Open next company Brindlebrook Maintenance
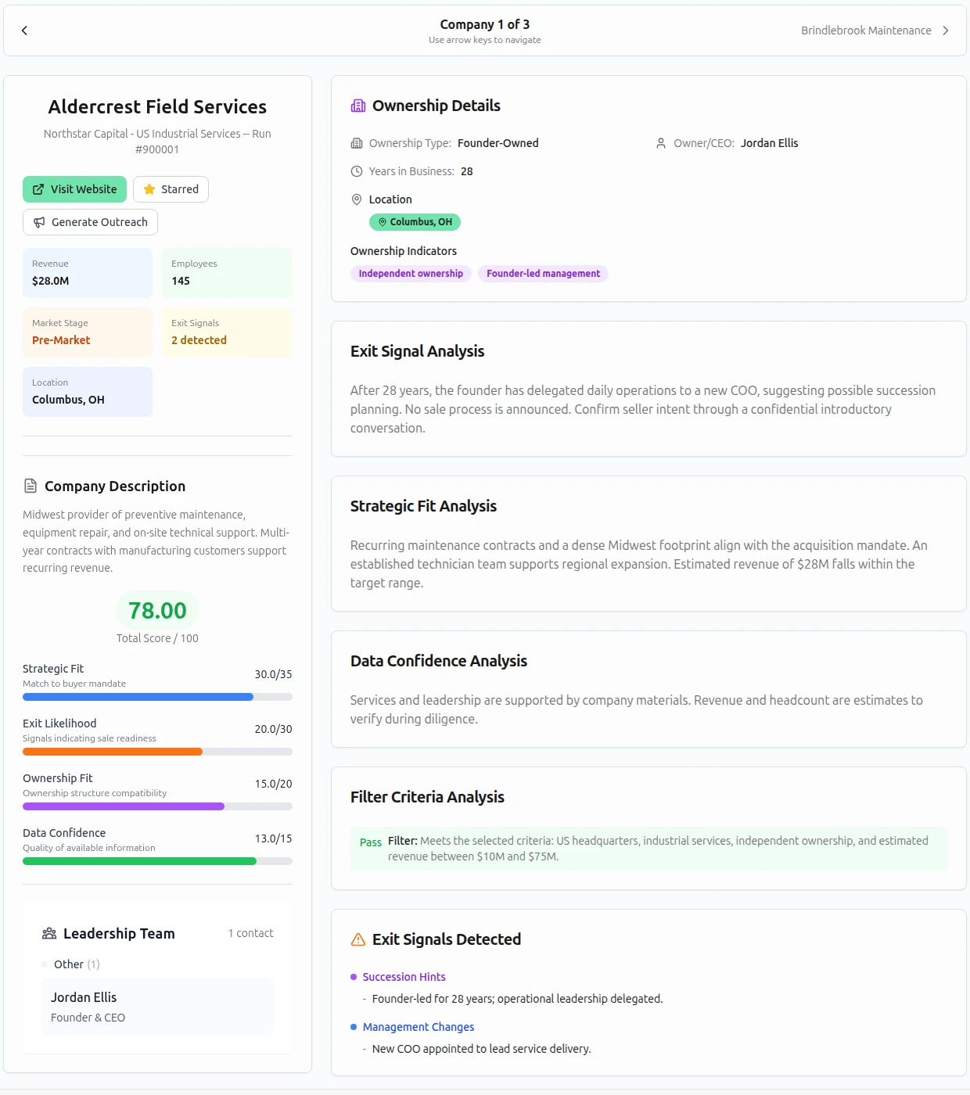 866,31
